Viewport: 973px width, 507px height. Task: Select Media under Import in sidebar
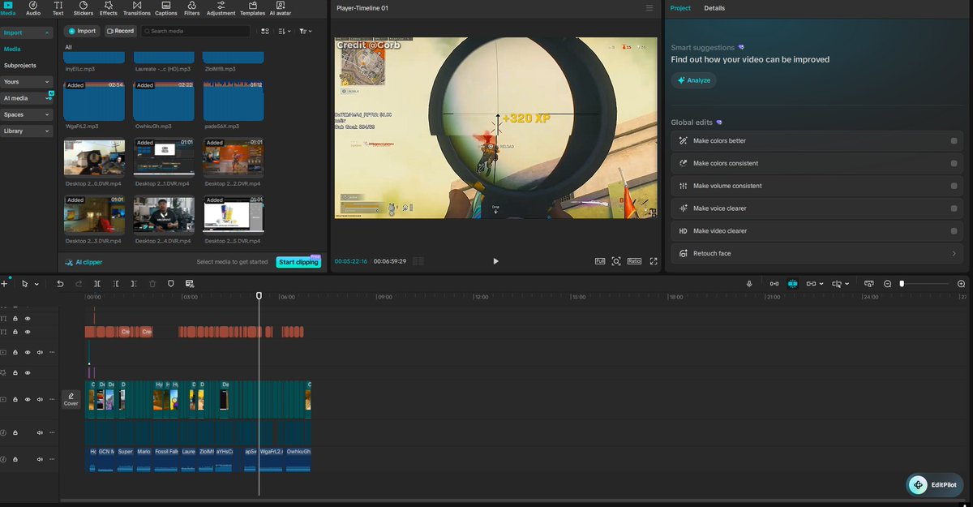12,49
